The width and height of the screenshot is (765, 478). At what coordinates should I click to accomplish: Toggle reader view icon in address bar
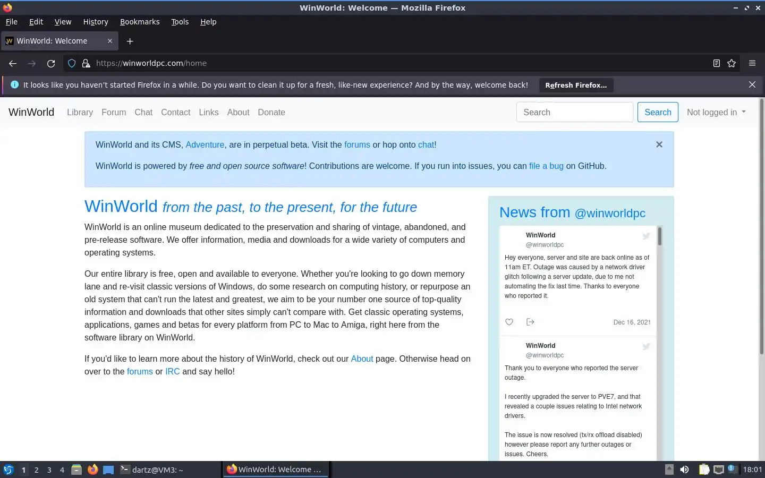[x=717, y=63]
